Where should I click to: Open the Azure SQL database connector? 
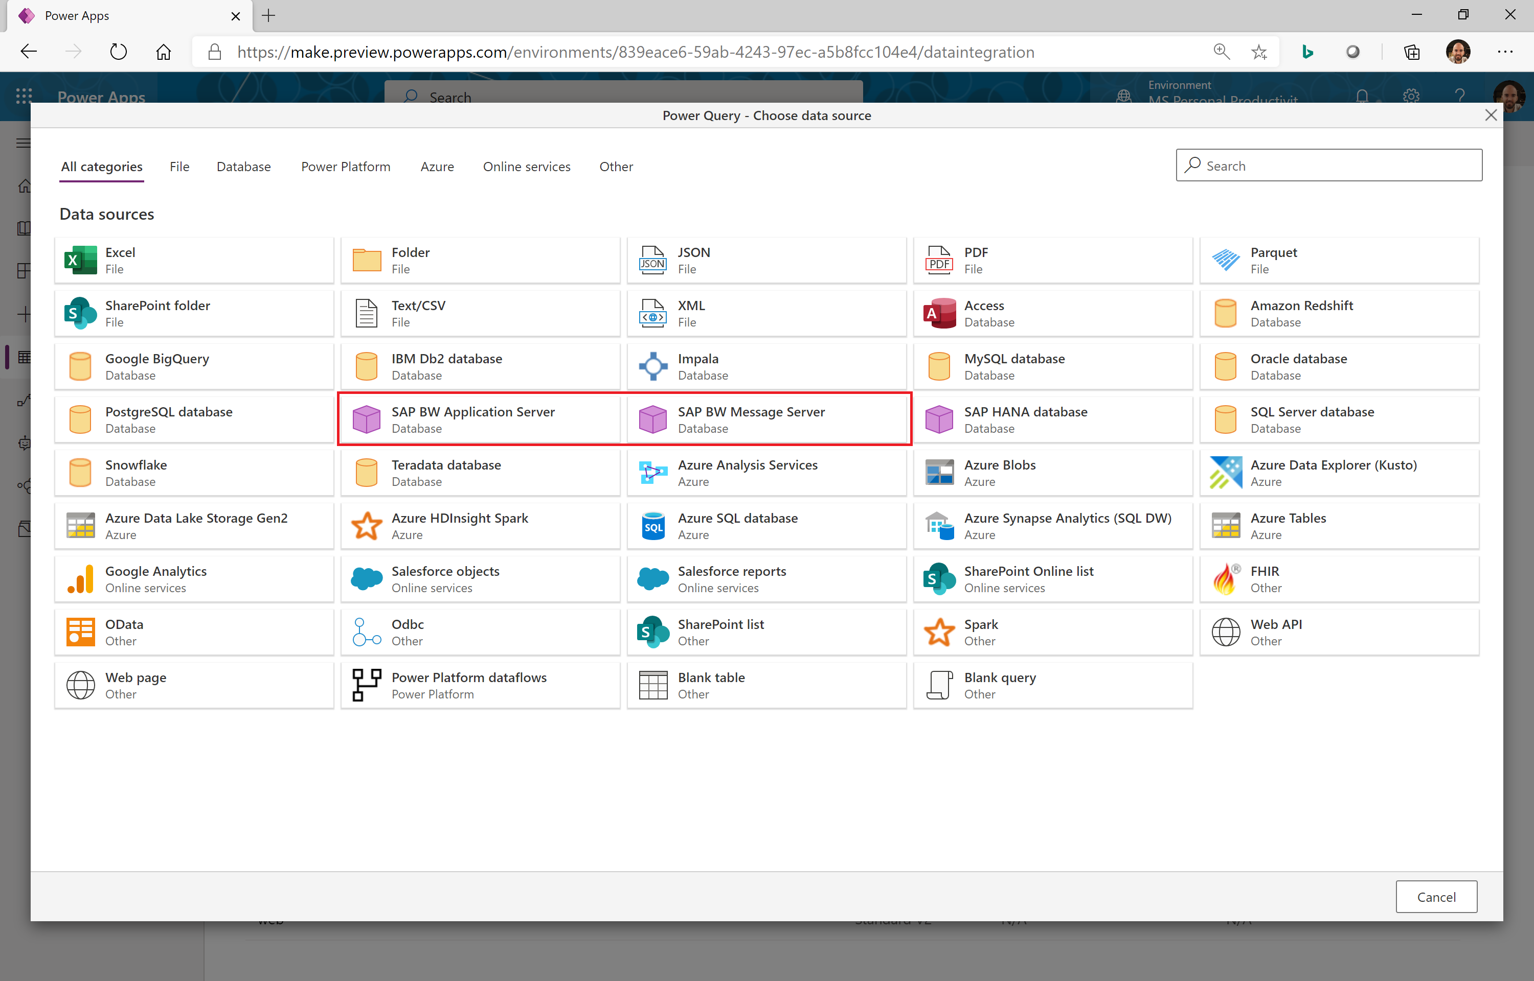(x=766, y=526)
